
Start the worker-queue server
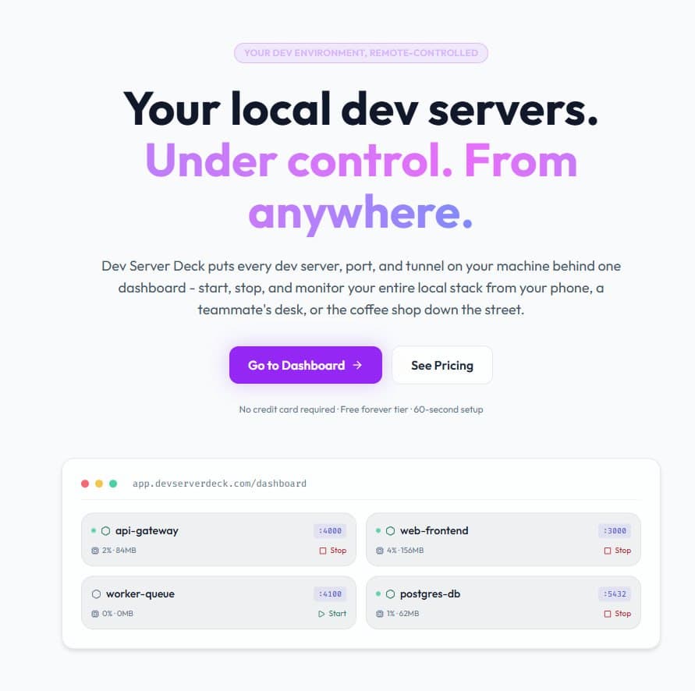pos(332,614)
